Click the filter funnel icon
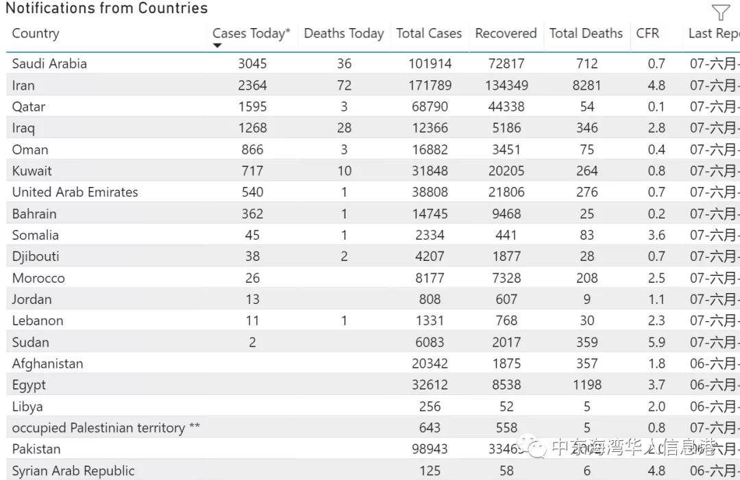Viewport: 740px width, 480px height. point(721,12)
